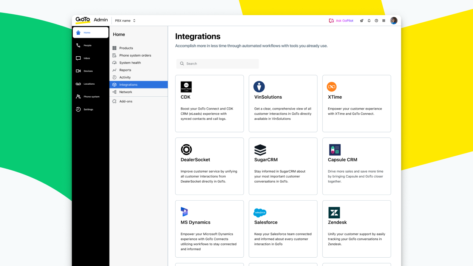Open the PBX name selector
This screenshot has width=473, height=266.
pyautogui.click(x=125, y=20)
